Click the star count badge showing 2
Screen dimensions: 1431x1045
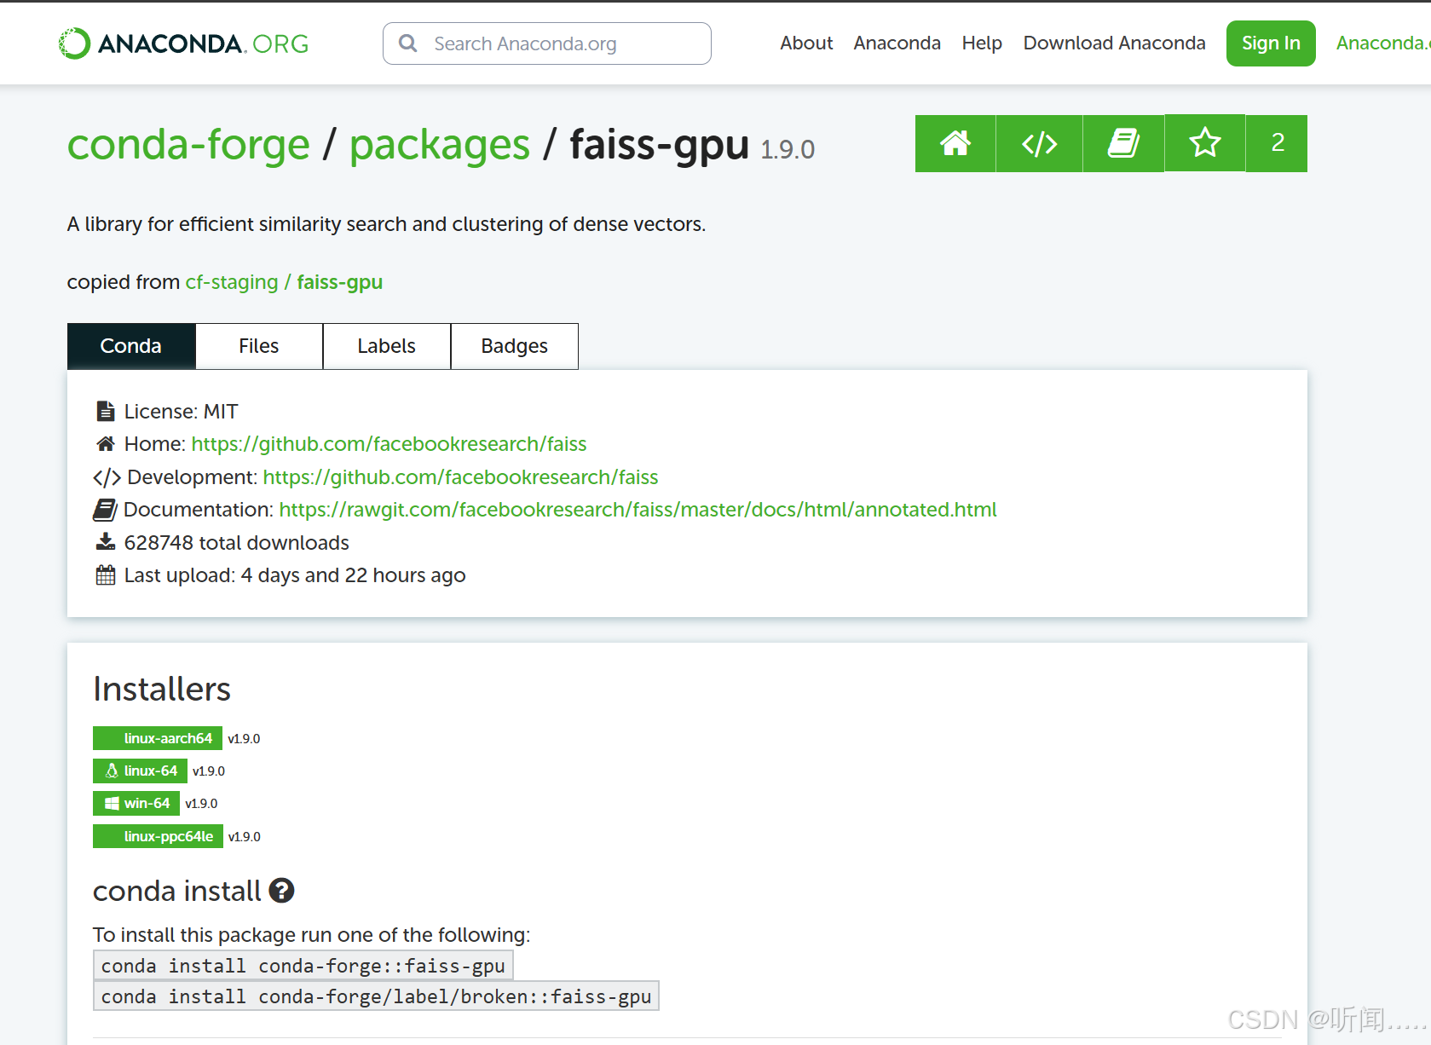1277,143
